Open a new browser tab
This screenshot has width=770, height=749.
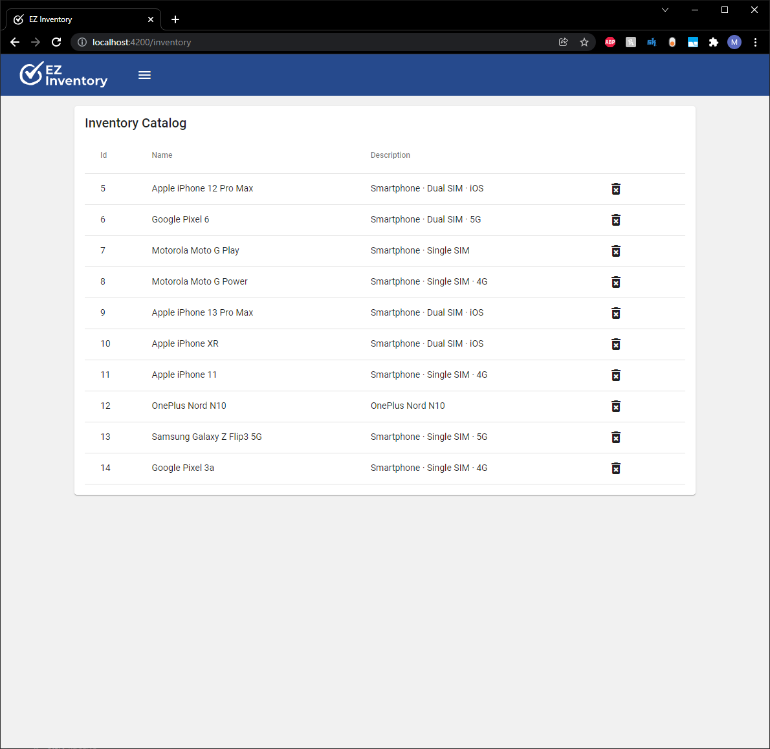point(175,19)
